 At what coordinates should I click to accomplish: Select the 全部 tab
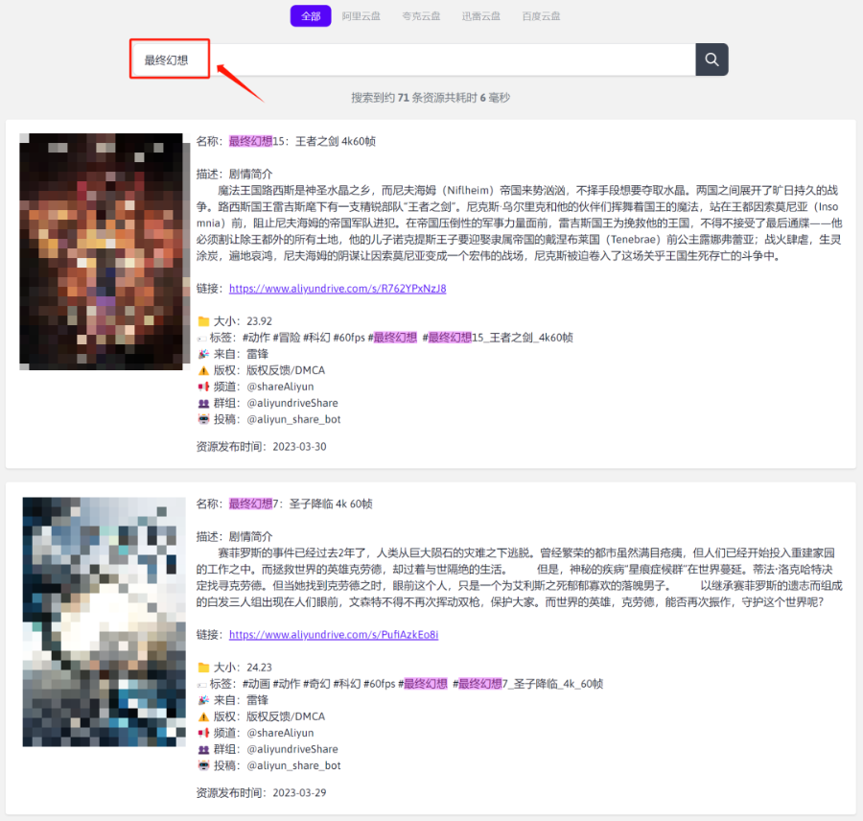[311, 16]
